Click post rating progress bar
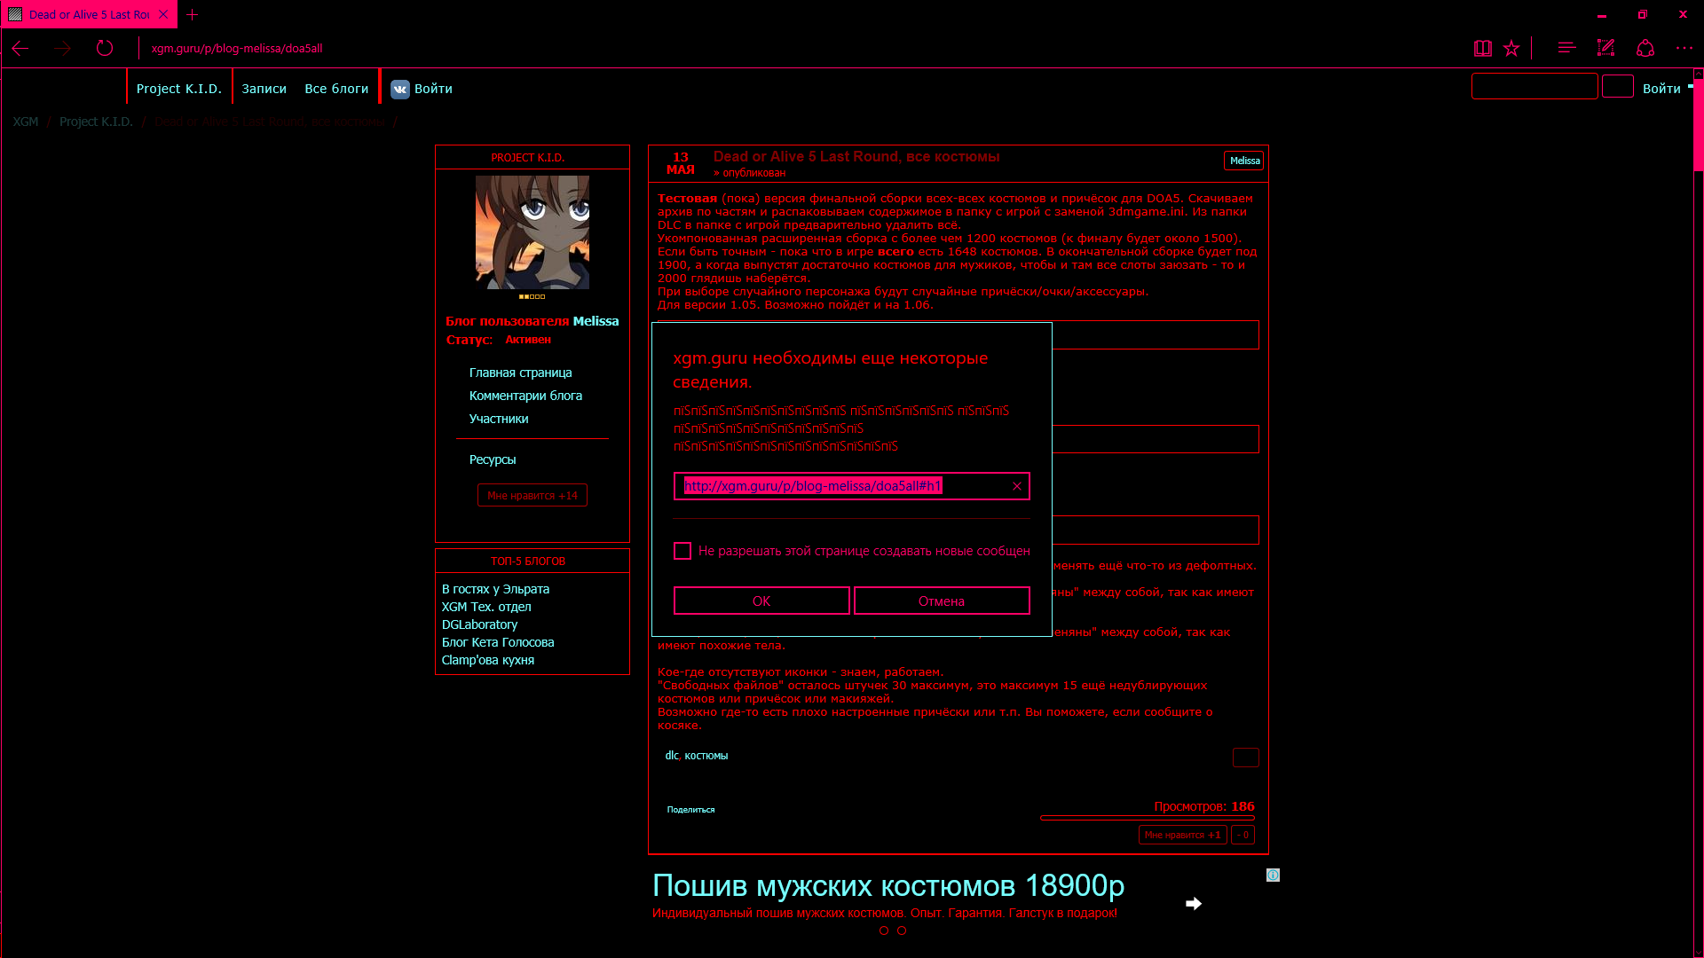The width and height of the screenshot is (1704, 958). point(1148,818)
